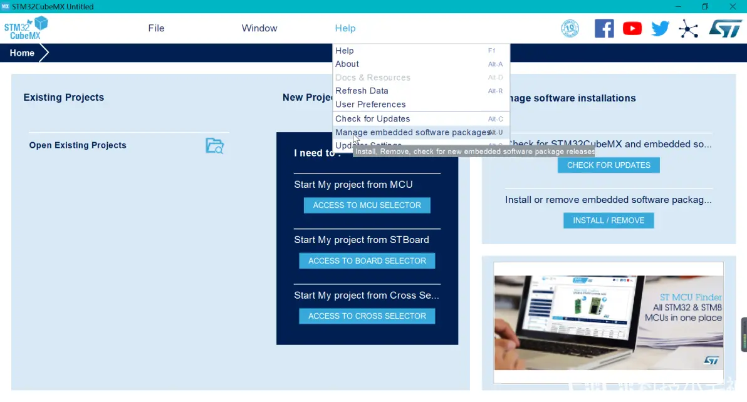
Task: Minimize the STM32CubeMX window
Action: (x=678, y=7)
